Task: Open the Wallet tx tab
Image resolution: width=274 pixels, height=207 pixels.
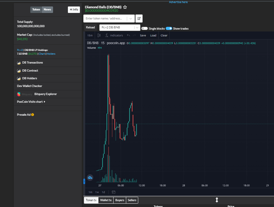Action: (x=106, y=200)
